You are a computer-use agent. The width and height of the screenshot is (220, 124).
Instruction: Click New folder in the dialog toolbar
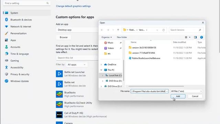122,37
